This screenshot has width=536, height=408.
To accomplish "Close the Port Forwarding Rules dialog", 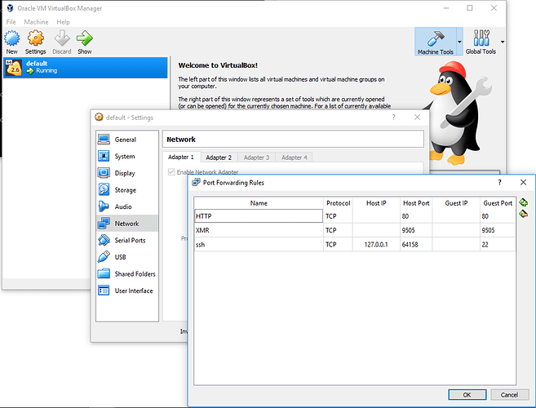I will click(x=523, y=182).
